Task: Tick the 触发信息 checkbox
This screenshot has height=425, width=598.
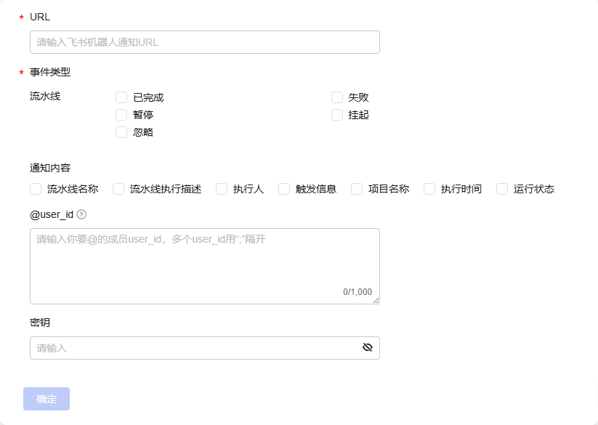Action: [x=284, y=189]
